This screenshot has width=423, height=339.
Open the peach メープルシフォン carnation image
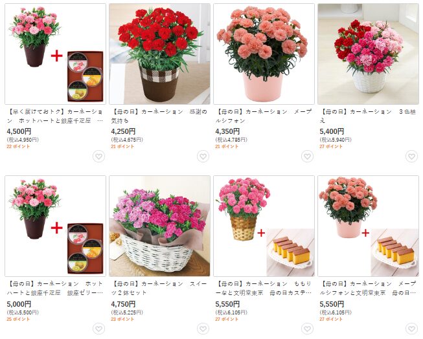264,54
